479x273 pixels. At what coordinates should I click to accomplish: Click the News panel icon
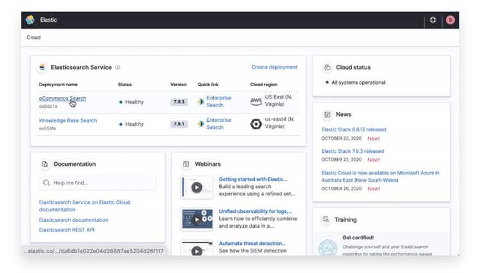(328, 115)
